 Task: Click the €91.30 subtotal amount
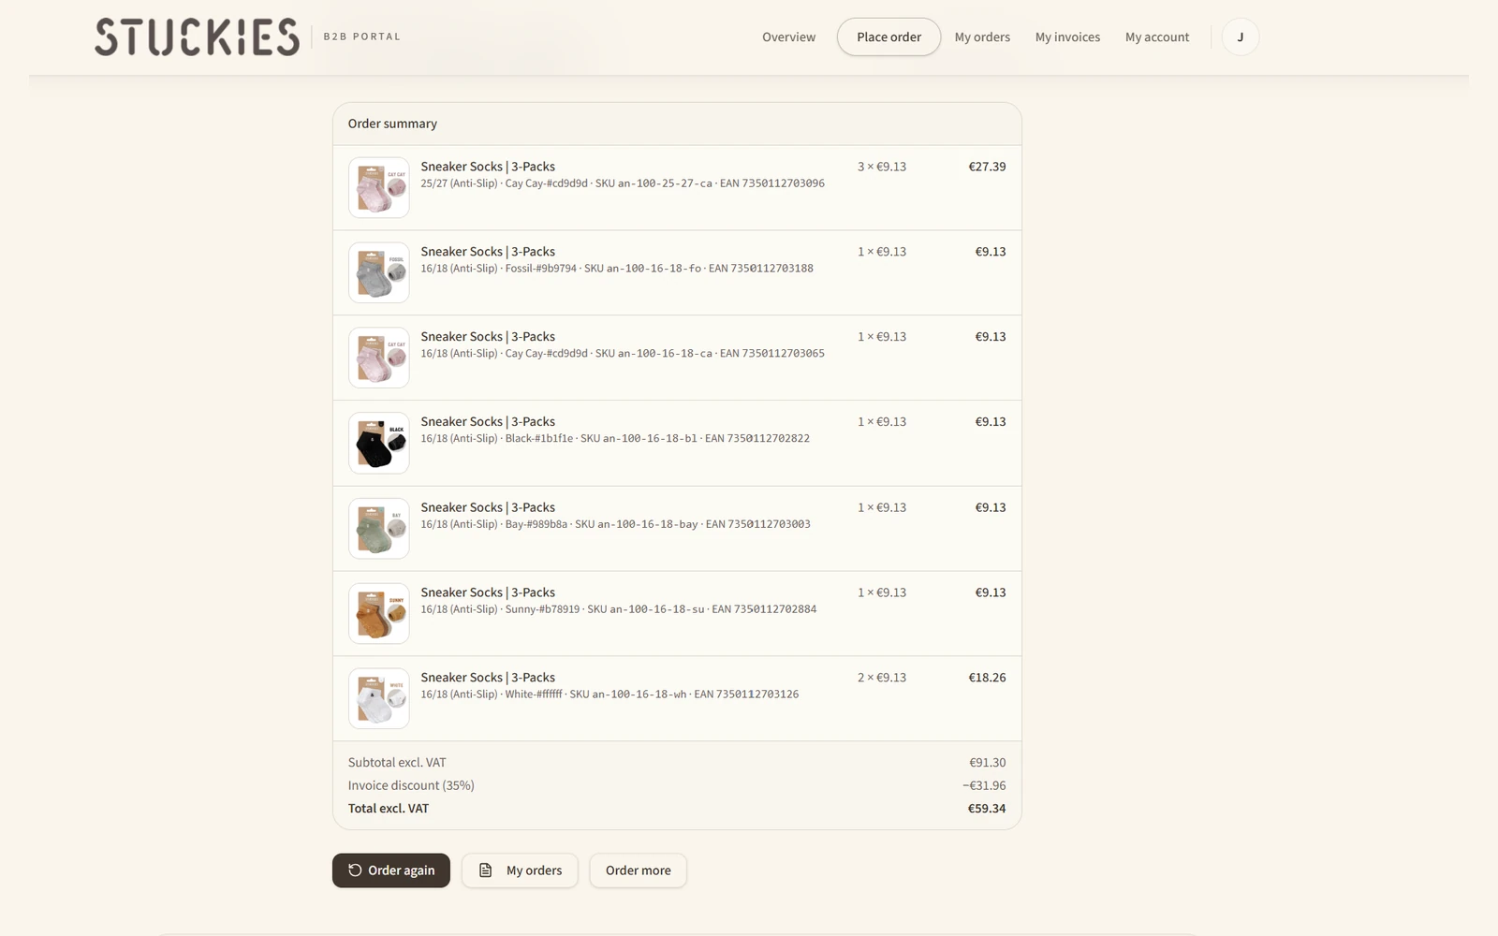click(988, 763)
